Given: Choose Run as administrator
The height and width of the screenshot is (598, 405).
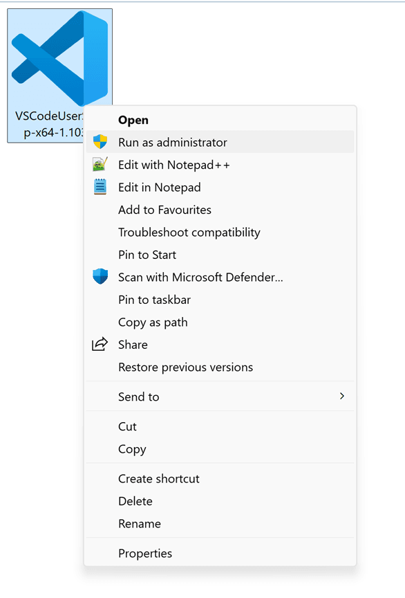Looking at the screenshot, I should [x=220, y=142].
